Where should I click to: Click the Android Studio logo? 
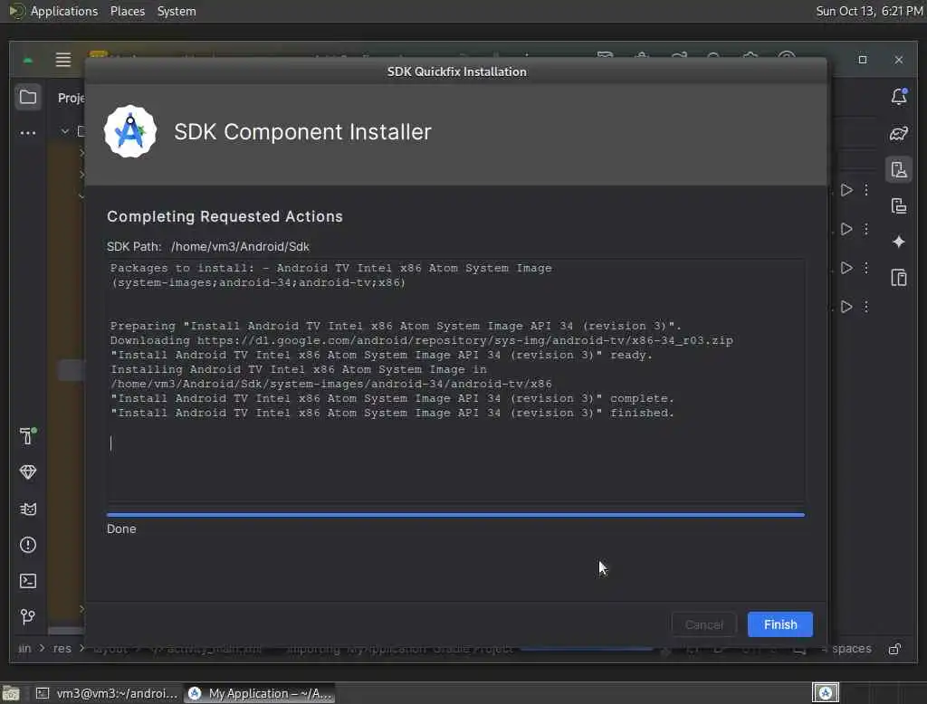coord(130,131)
